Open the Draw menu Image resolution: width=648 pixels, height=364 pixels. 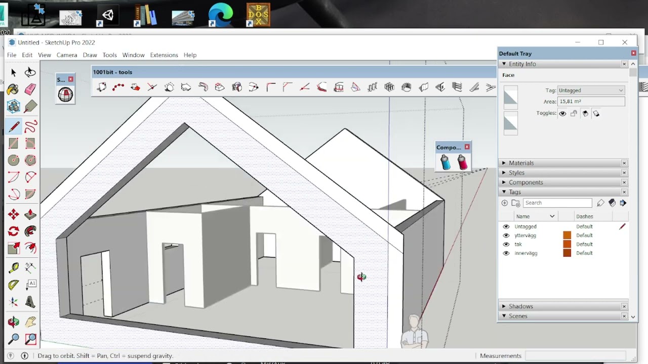90,55
